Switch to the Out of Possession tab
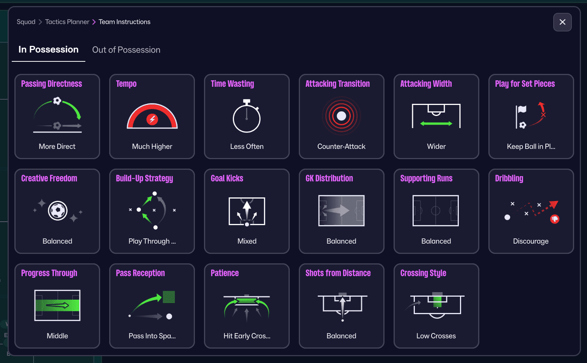587x363 pixels. [x=126, y=50]
